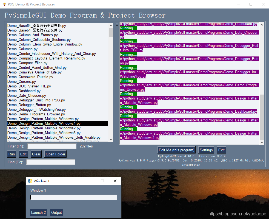
Task: Click the PSG Demo lightbulb title icon
Action: pyautogui.click(x=4, y=4)
